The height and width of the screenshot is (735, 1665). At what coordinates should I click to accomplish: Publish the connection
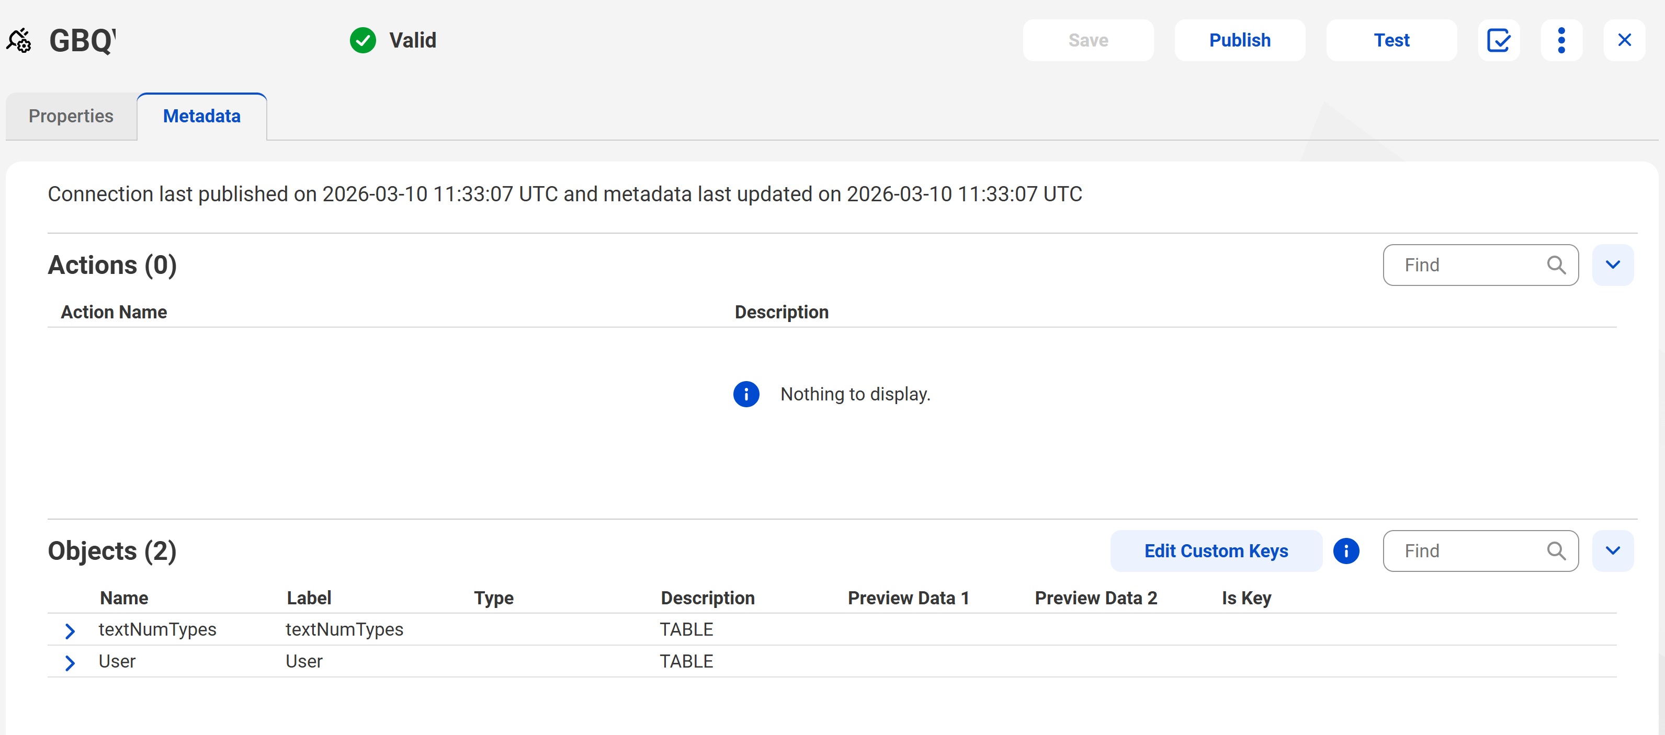click(x=1240, y=40)
